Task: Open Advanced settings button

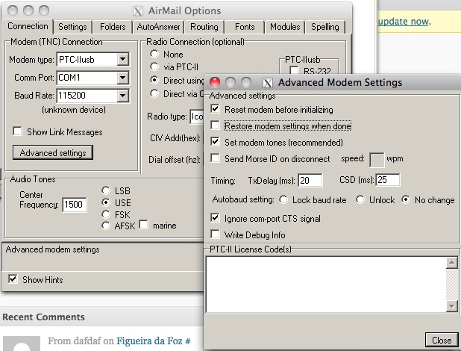Action: (53, 152)
